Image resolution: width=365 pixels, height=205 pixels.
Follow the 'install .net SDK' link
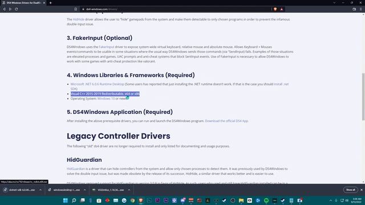pyautogui.click(x=281, y=84)
